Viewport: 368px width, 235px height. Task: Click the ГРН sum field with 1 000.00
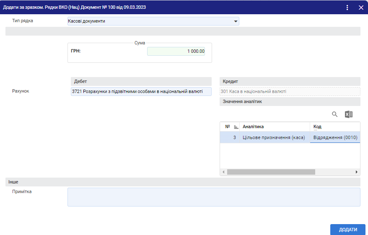pos(176,51)
